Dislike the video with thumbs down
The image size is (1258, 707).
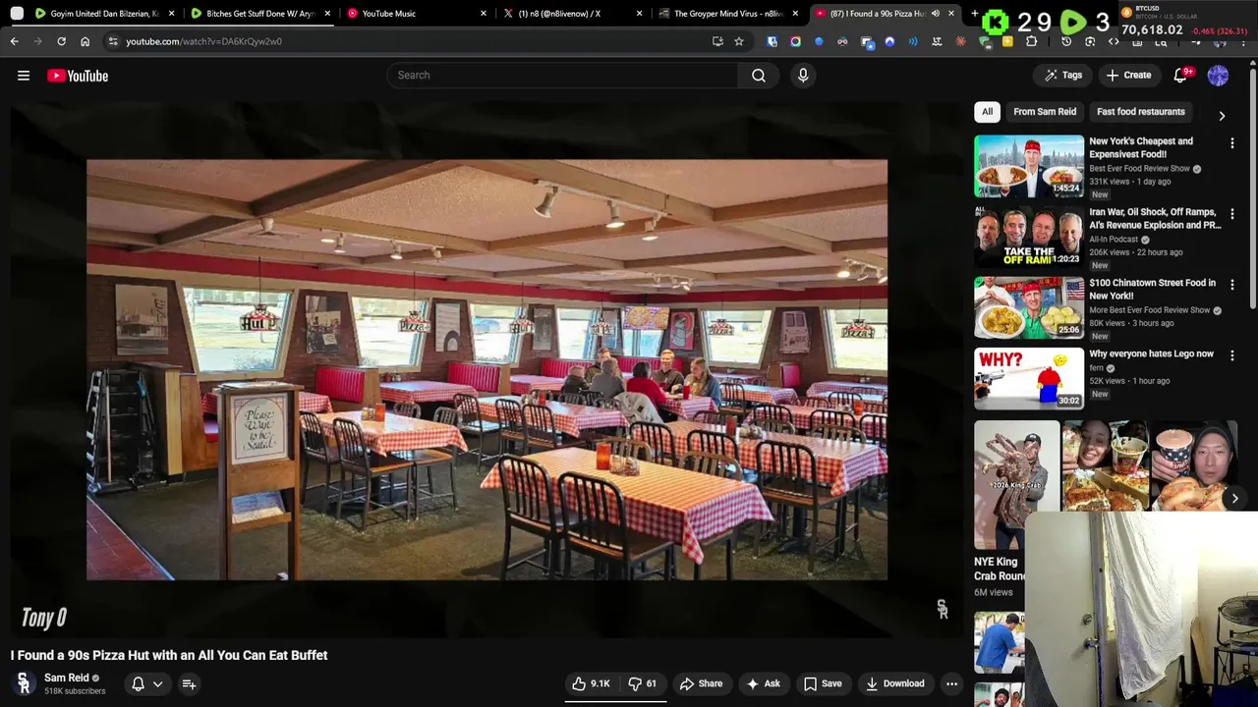click(x=643, y=683)
